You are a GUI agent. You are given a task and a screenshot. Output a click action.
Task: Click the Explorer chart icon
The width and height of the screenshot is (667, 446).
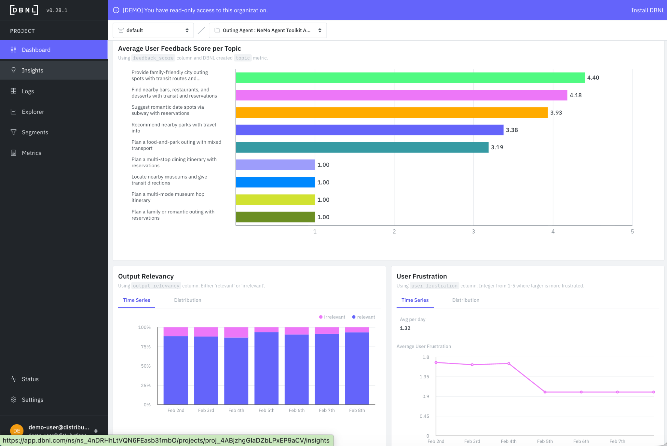(x=13, y=112)
